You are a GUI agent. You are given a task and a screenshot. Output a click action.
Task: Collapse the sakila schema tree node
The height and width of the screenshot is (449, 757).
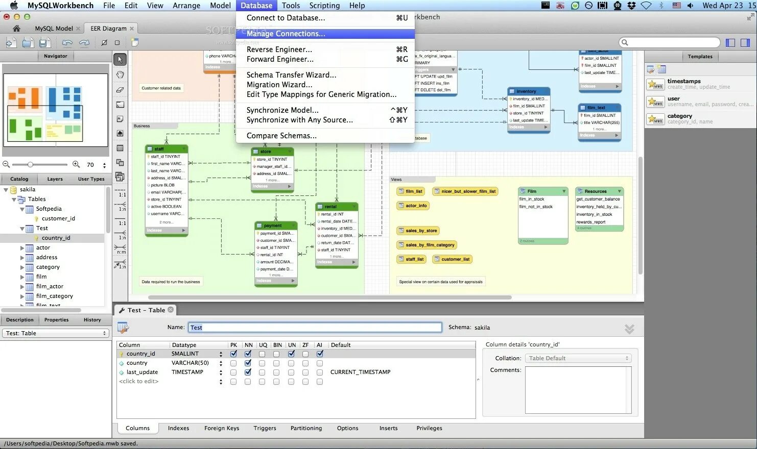coord(6,190)
